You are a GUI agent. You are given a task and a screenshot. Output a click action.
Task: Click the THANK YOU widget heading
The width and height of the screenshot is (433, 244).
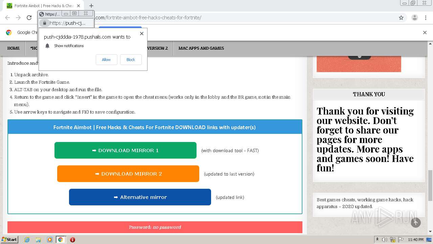pyautogui.click(x=369, y=94)
